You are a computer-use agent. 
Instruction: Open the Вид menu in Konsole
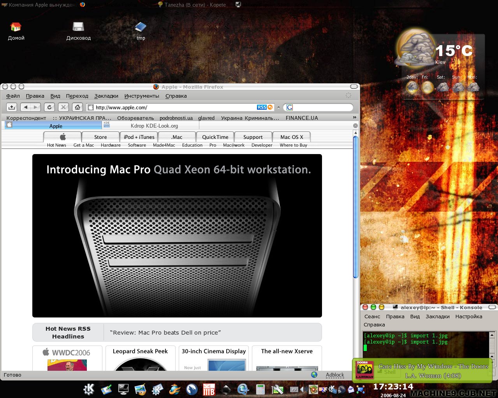(415, 316)
